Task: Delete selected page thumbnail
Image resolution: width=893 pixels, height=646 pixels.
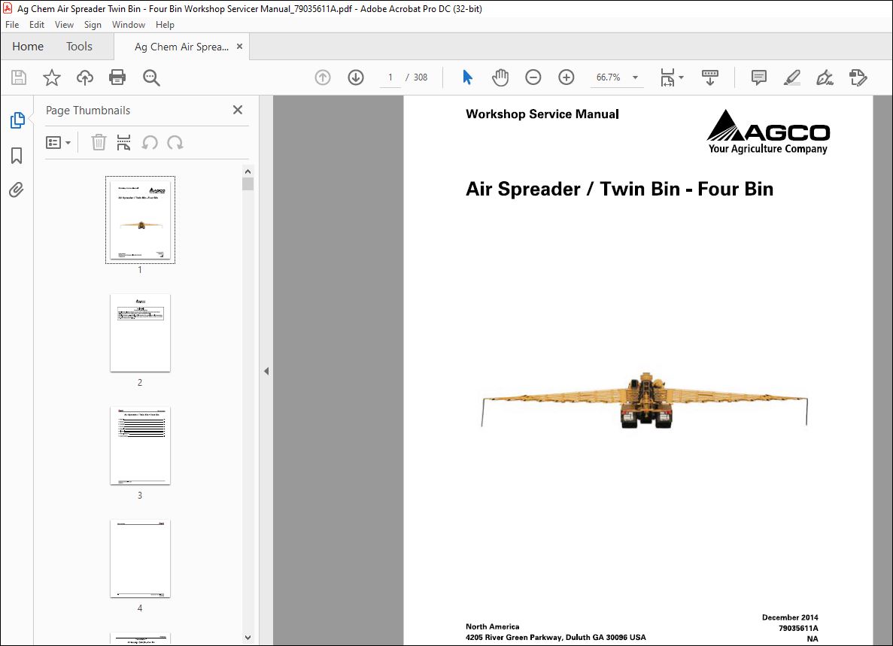Action: [99, 142]
